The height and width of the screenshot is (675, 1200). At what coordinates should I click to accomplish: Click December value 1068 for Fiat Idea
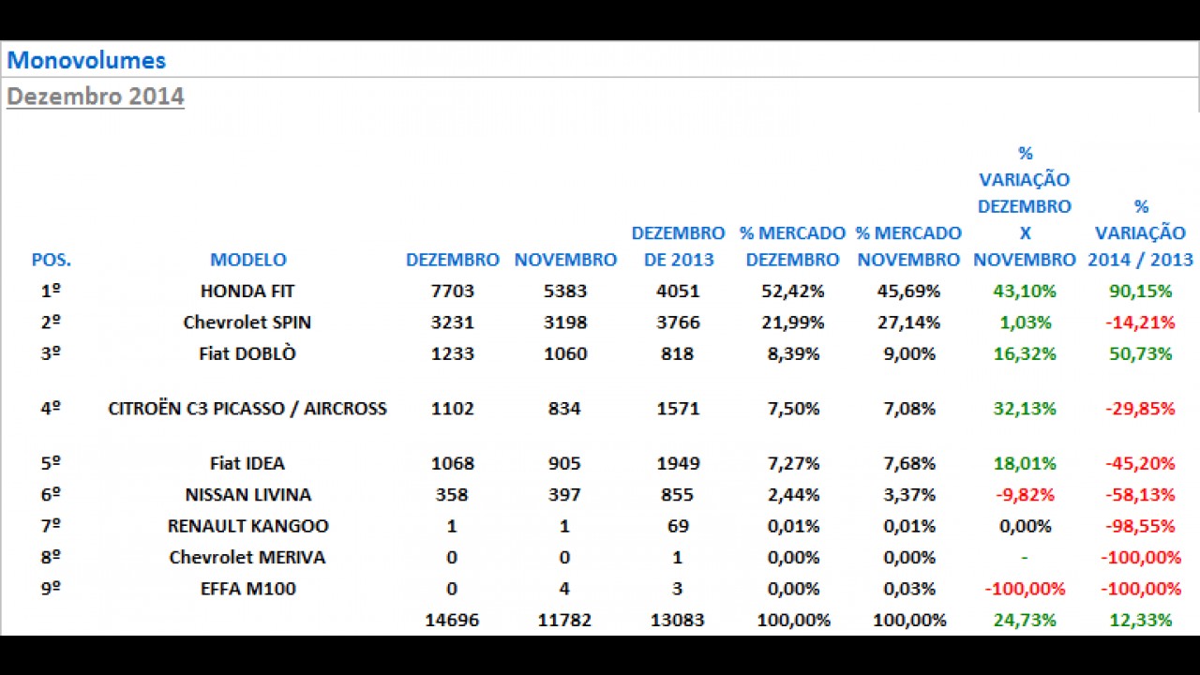coord(452,463)
